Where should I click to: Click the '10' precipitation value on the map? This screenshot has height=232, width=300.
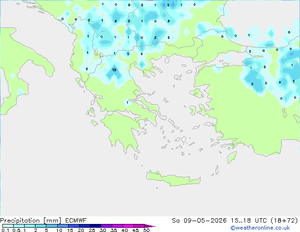pyautogui.click(x=114, y=70)
